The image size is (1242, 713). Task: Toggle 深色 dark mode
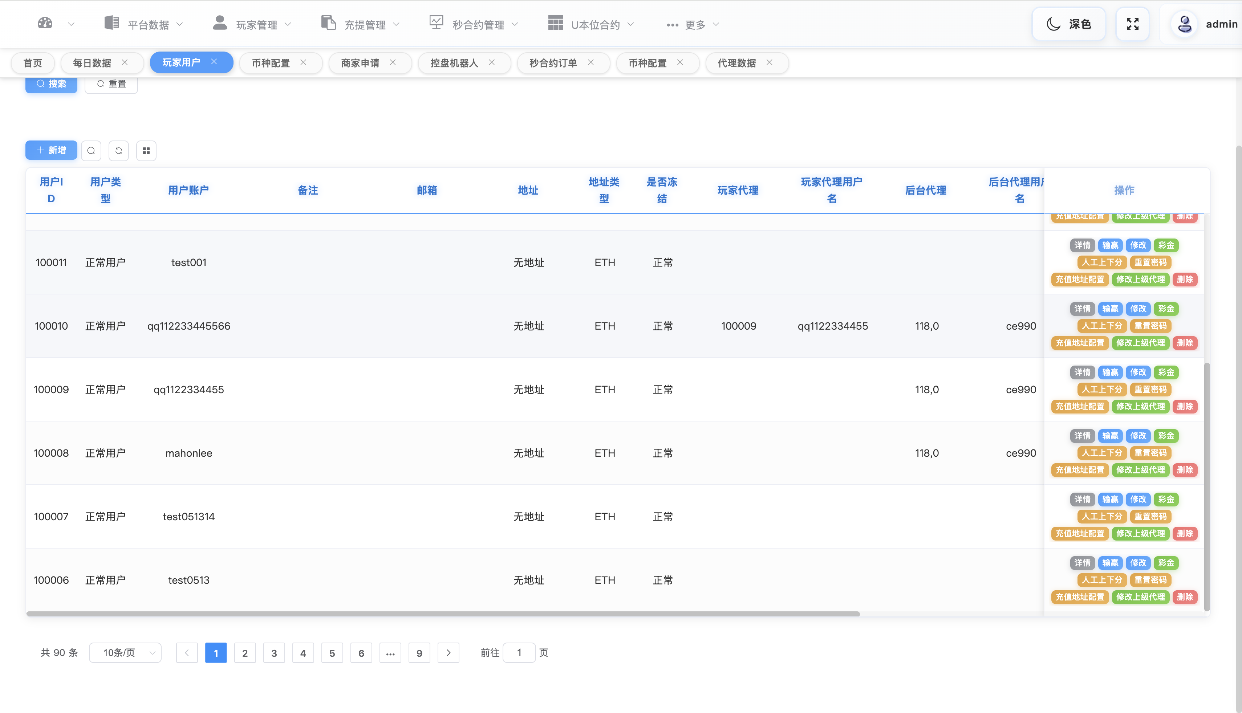tap(1068, 24)
